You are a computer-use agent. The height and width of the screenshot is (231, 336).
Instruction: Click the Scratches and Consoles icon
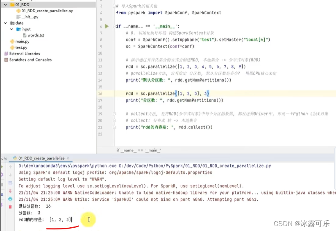coord(6,59)
